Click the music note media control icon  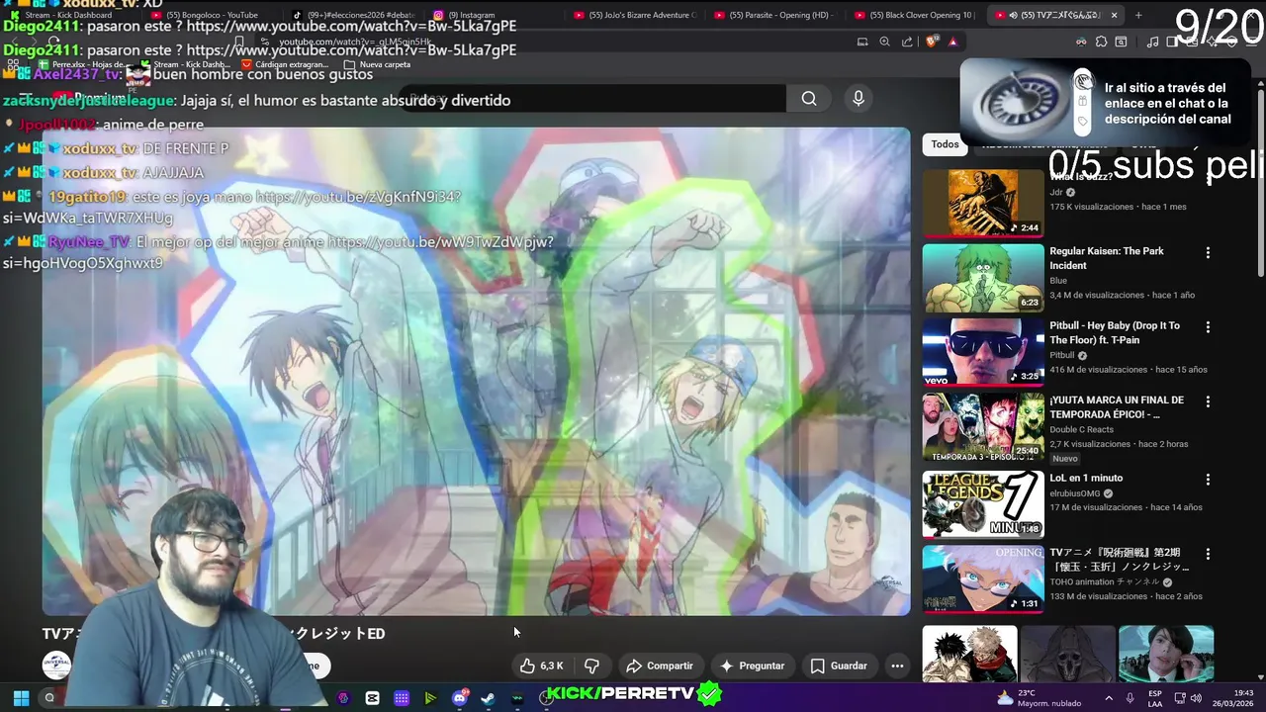(1152, 42)
